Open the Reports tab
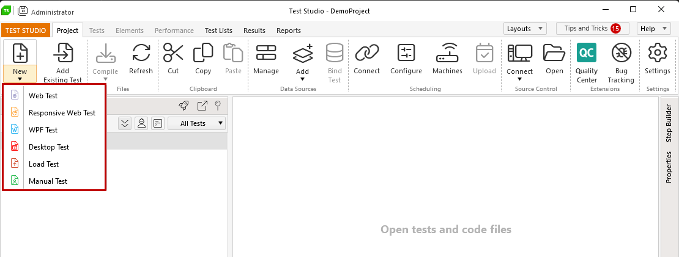This screenshot has width=679, height=257. [x=288, y=31]
